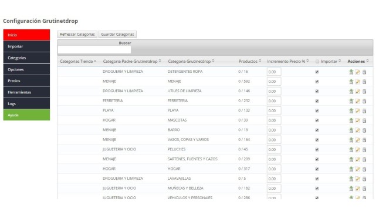Edit the MASCOTAS category row
This screenshot has height=215, width=379.
coord(357,120)
